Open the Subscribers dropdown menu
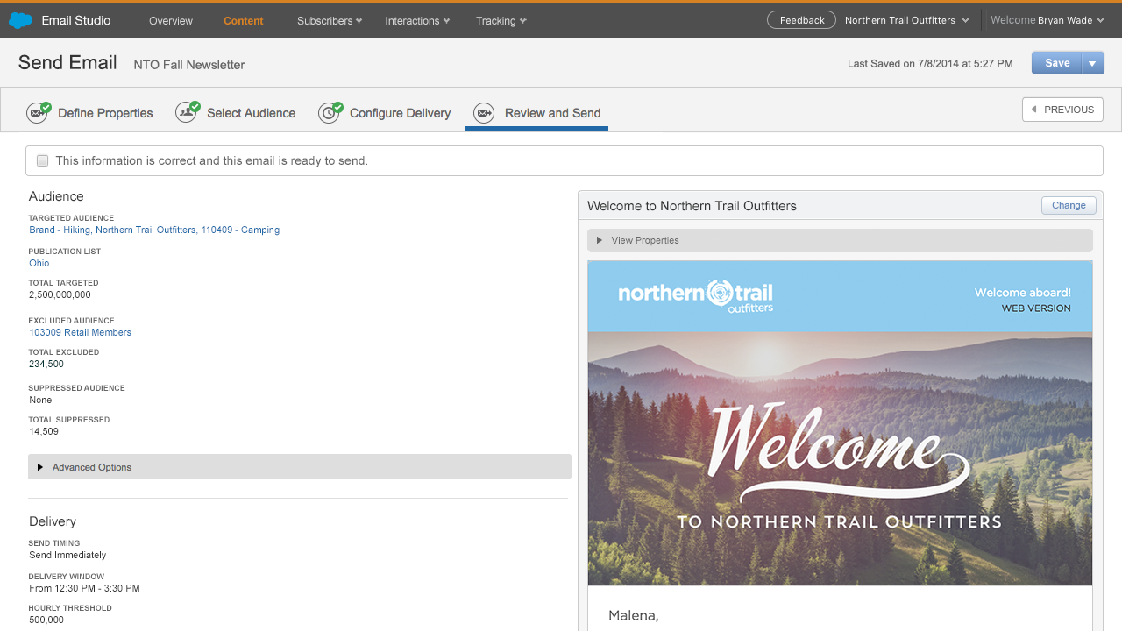The width and height of the screenshot is (1122, 631). (x=330, y=20)
